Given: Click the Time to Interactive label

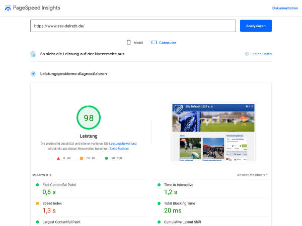Looking at the screenshot, I should tap(179, 185).
